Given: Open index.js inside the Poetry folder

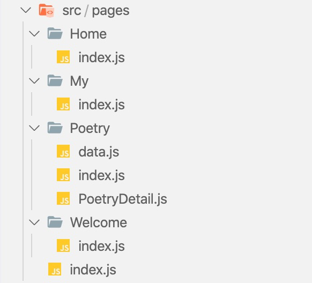Looking at the screenshot, I should point(101,175).
